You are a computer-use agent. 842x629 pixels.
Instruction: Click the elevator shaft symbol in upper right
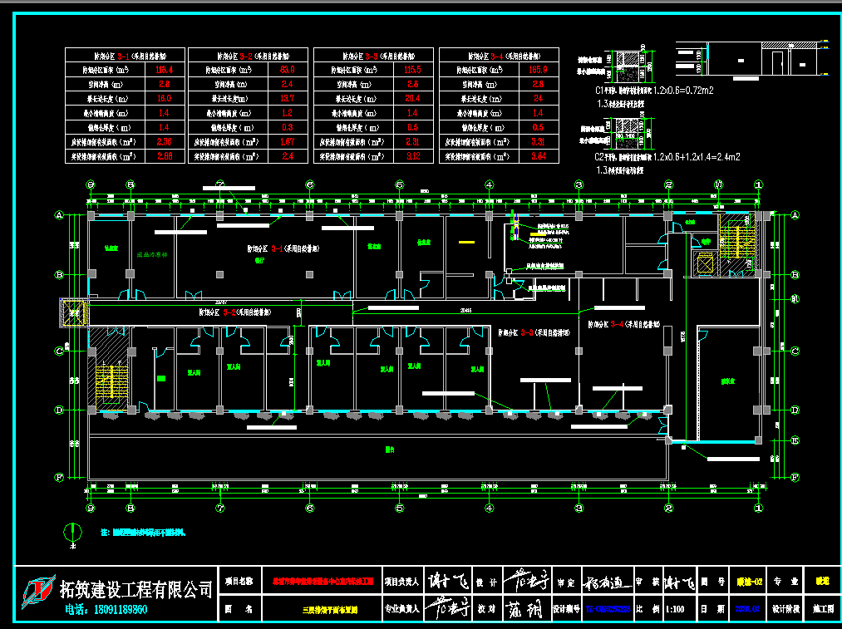tap(704, 264)
